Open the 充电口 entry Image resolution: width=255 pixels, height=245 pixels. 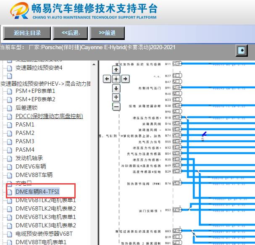pos(24,183)
